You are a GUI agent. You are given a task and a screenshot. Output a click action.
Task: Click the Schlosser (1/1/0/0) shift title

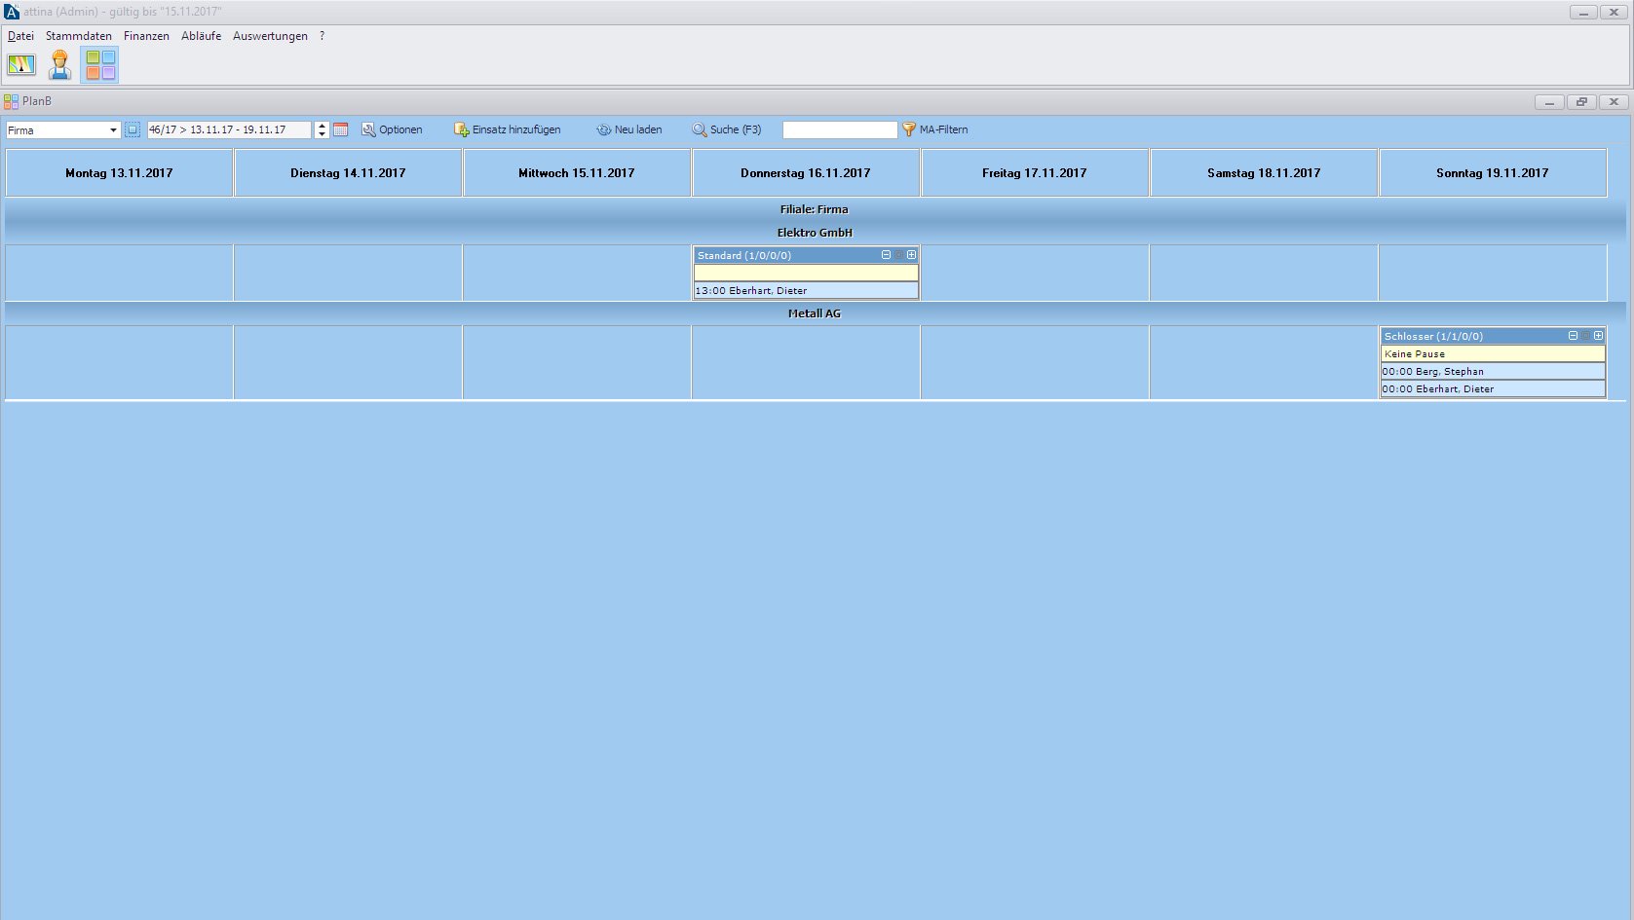coord(1433,336)
